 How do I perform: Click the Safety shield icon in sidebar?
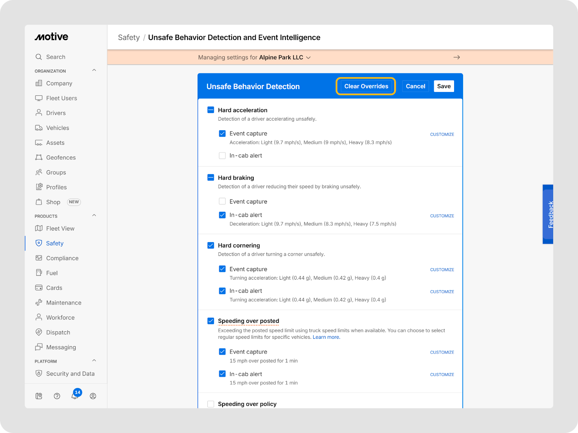[39, 243]
